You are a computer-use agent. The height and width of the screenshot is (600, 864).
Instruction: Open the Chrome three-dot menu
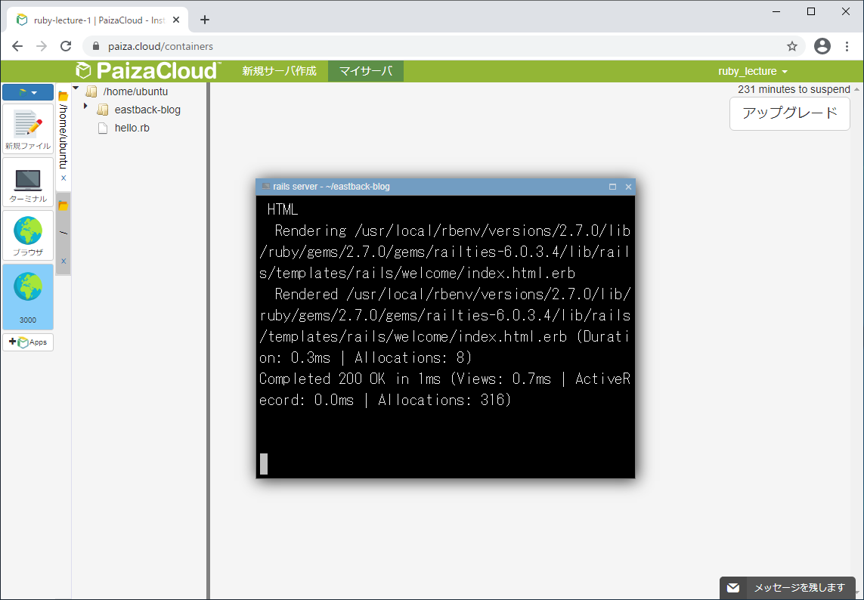[x=847, y=46]
